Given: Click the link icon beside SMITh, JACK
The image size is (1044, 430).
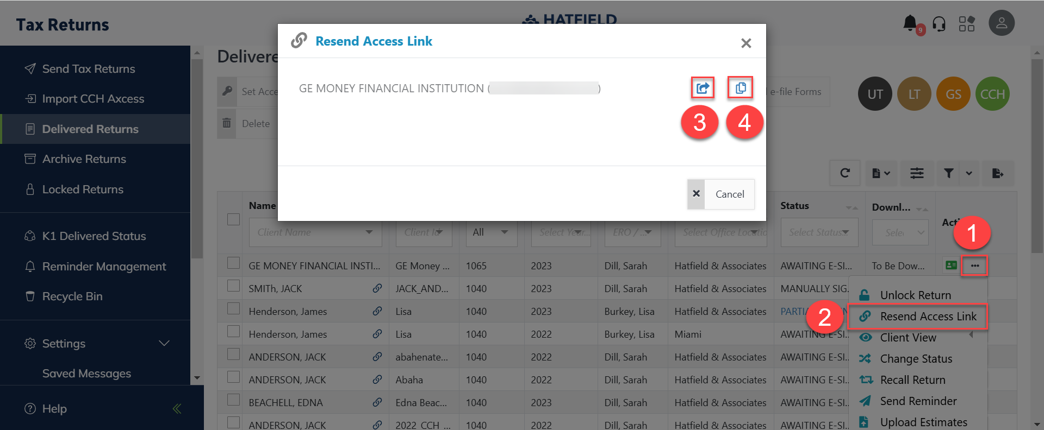Looking at the screenshot, I should (x=377, y=288).
